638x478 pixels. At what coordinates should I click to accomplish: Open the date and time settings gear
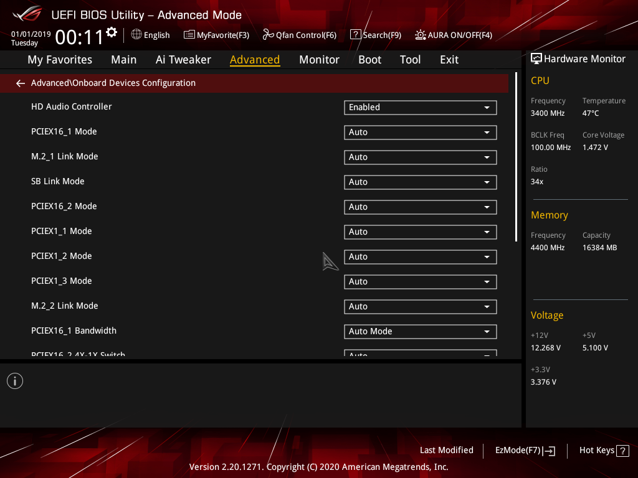(112, 32)
